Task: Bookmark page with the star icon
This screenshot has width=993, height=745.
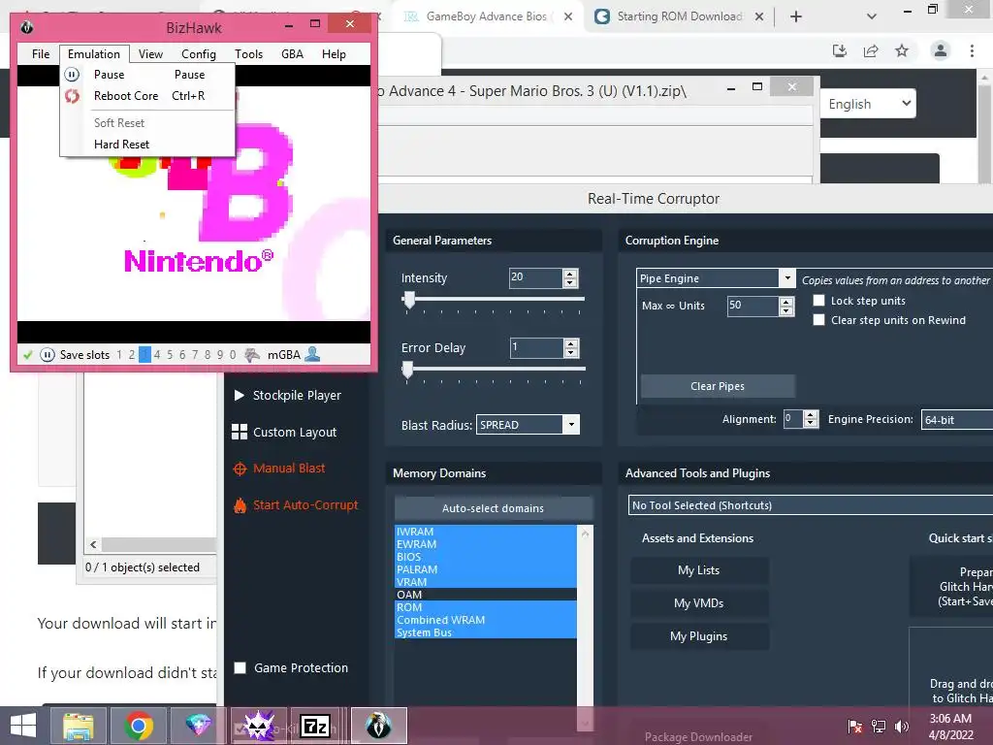Action: [x=902, y=50]
